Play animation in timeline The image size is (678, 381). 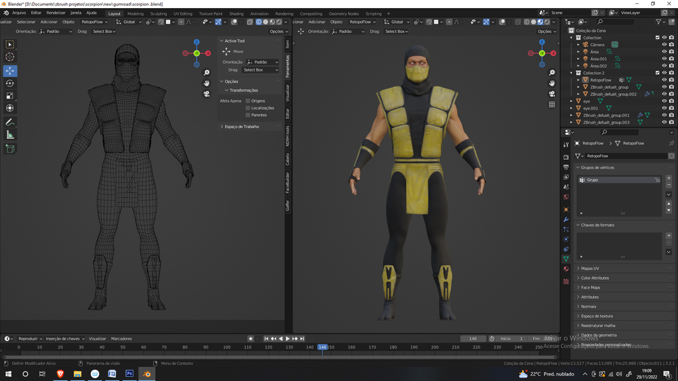click(x=287, y=339)
